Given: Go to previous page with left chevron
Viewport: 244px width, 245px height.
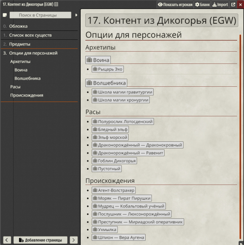Looking at the screenshot, I should [x=7, y=240].
